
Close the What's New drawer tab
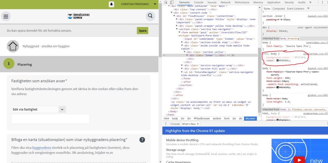198,124
